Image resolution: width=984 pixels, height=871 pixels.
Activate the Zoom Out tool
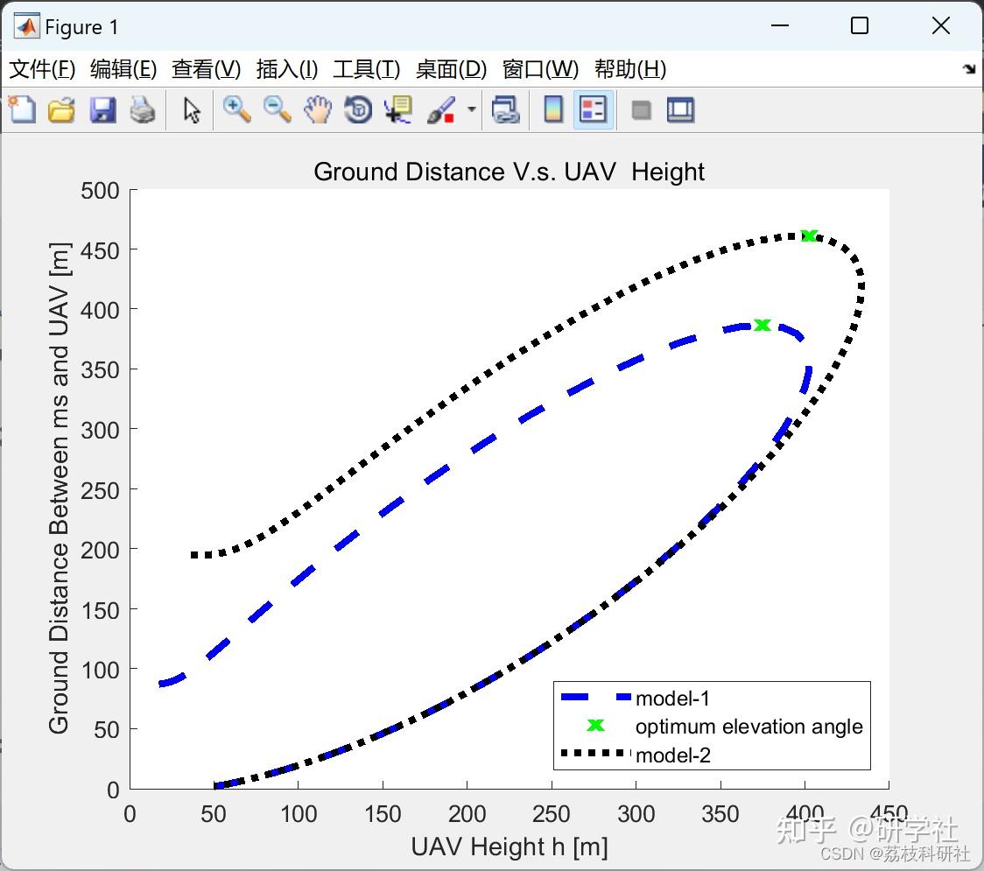pos(276,110)
